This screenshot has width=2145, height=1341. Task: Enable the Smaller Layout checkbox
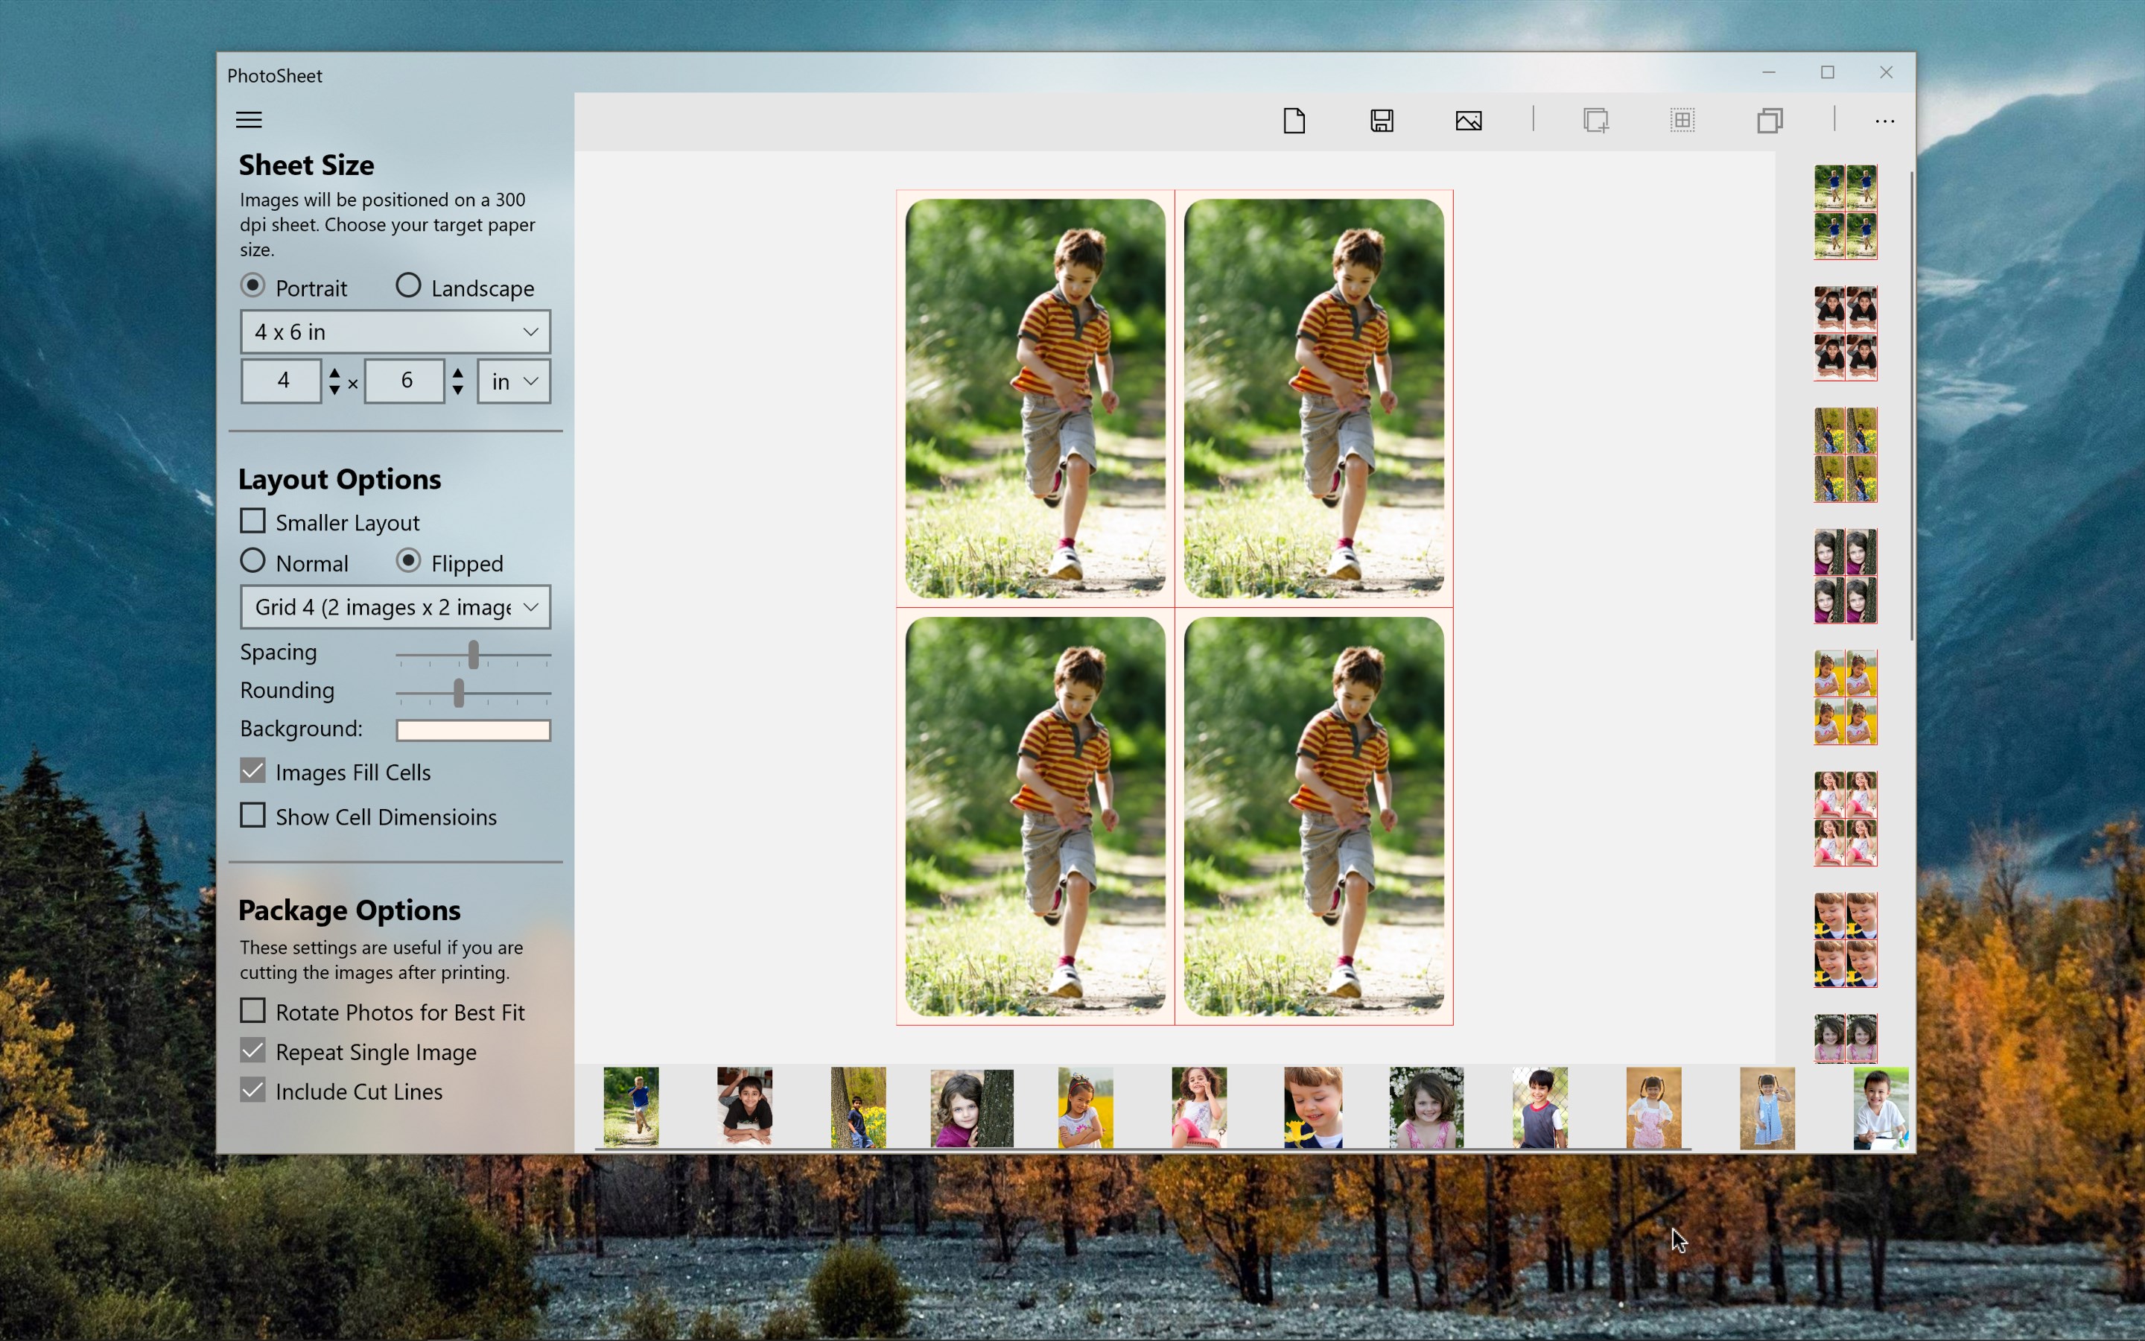pyautogui.click(x=252, y=521)
